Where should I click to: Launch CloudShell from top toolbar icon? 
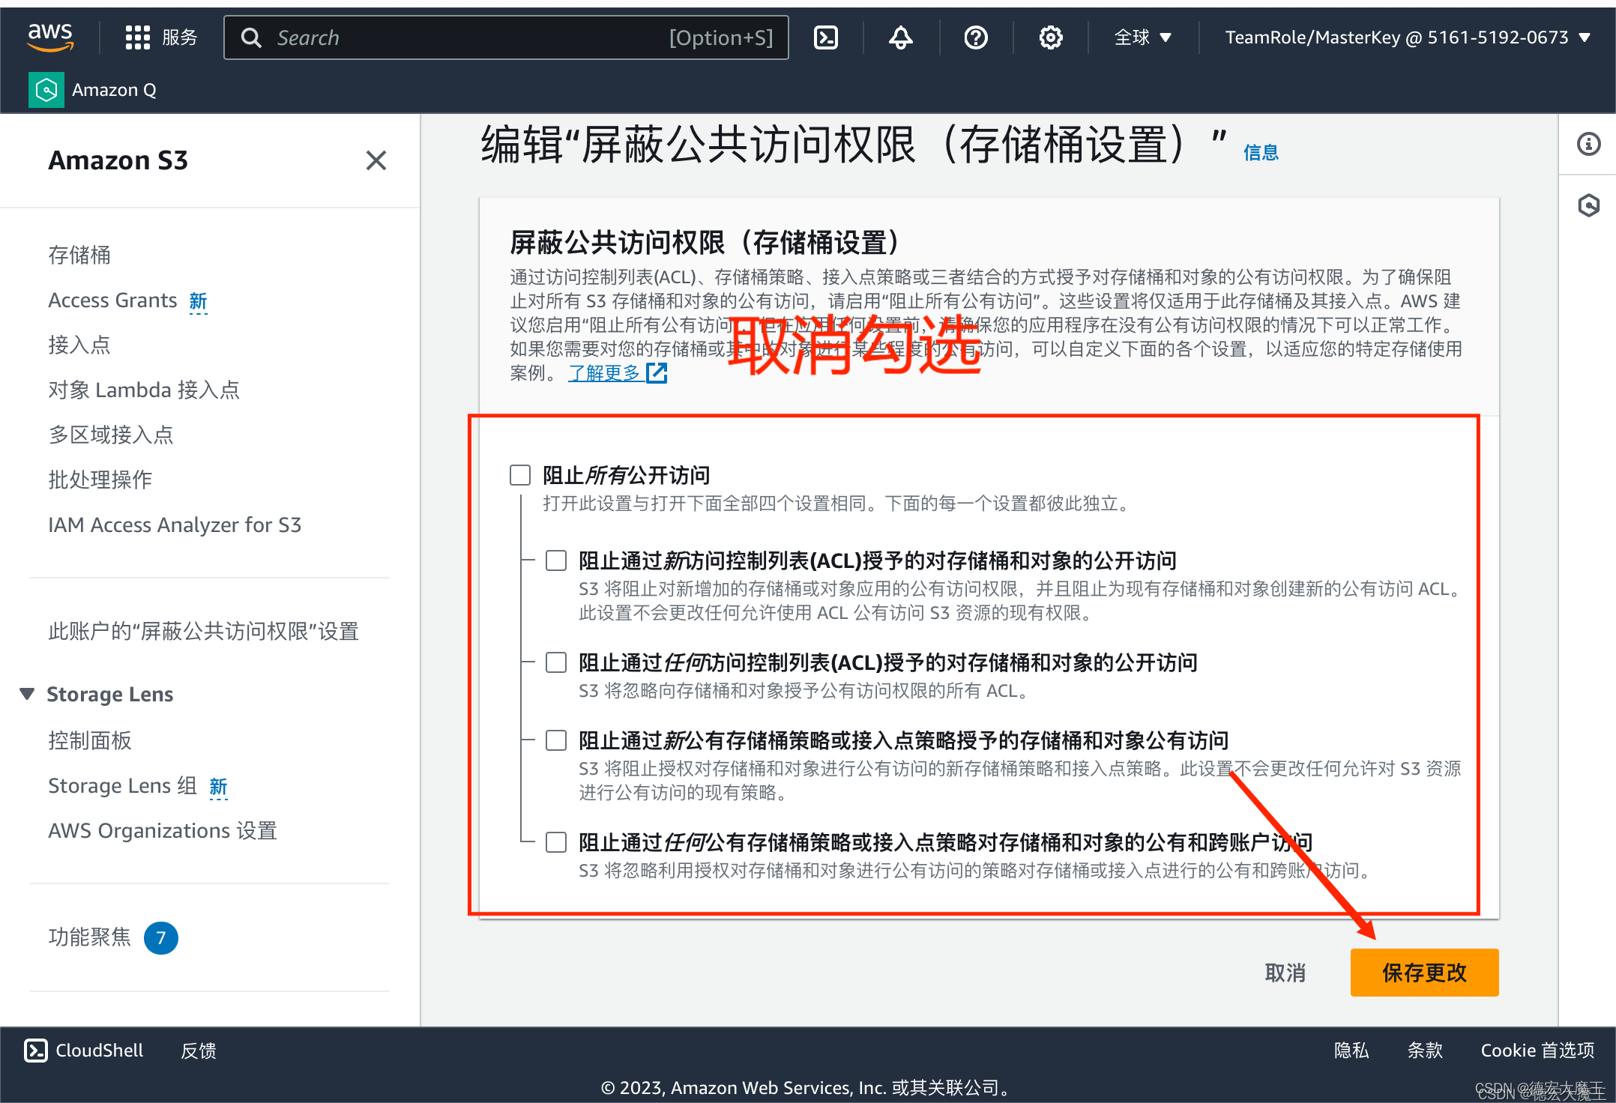(x=826, y=37)
